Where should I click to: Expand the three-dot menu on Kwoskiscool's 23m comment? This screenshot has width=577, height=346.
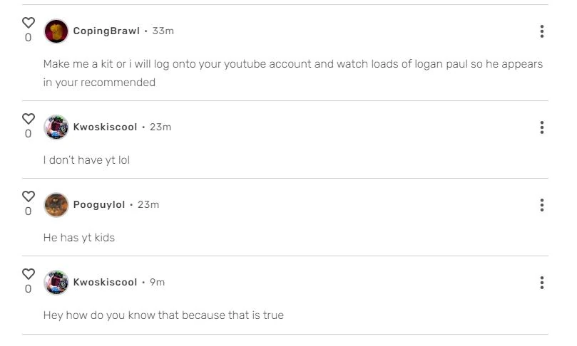pyautogui.click(x=542, y=127)
